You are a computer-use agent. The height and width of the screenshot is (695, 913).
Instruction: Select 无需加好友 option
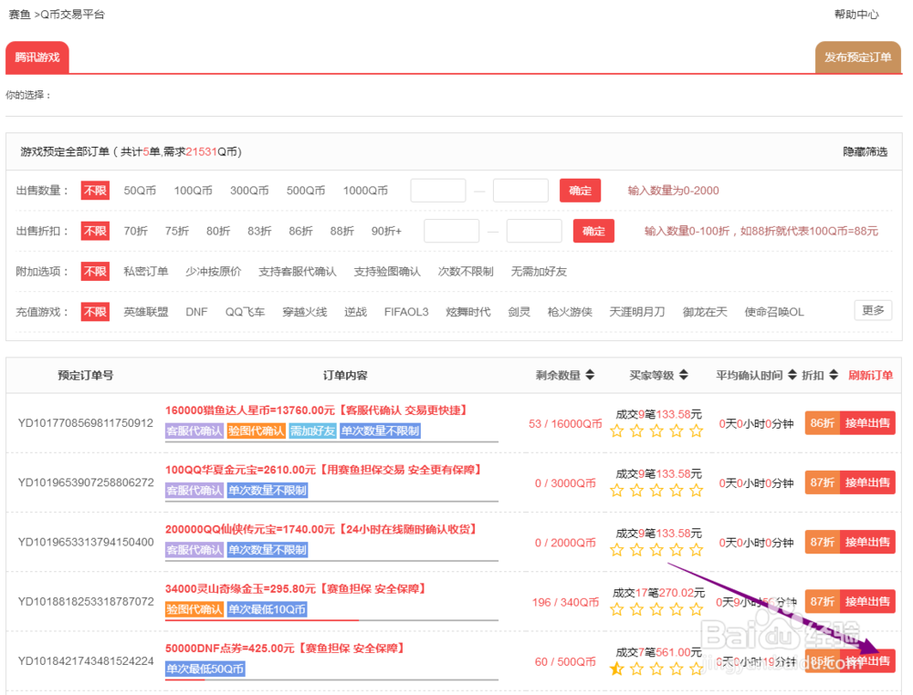point(539,271)
